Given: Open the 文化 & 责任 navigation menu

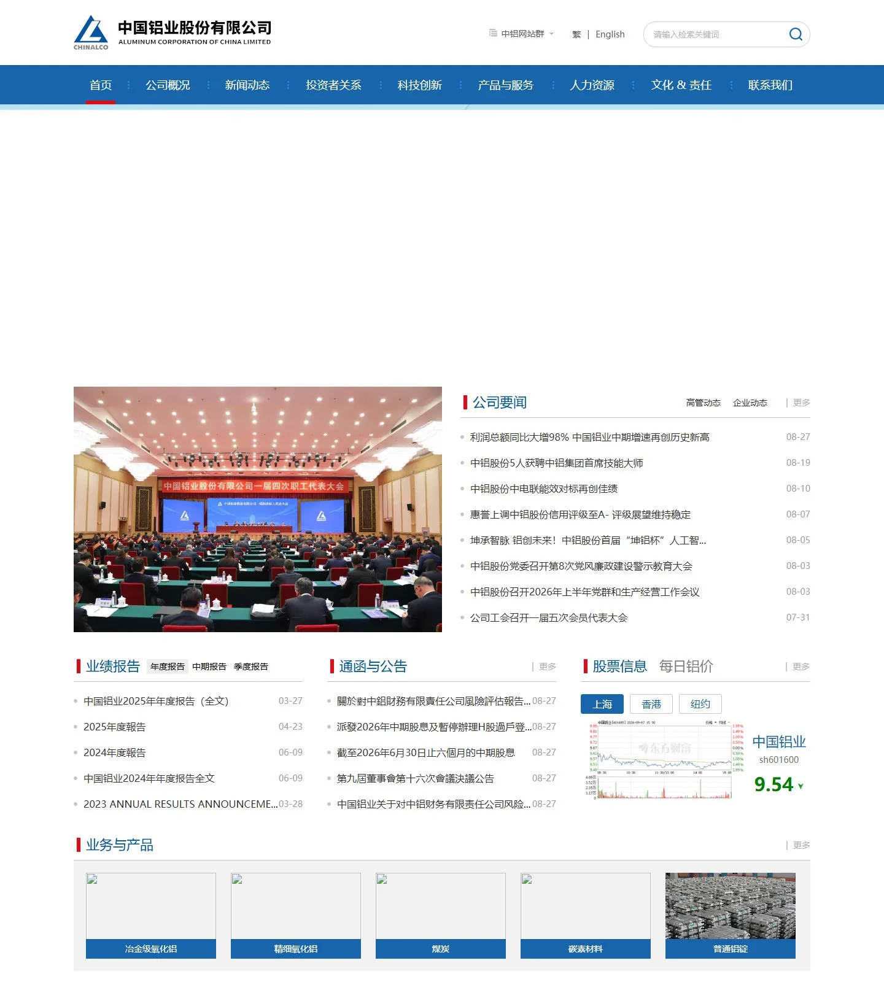Looking at the screenshot, I should pos(681,85).
